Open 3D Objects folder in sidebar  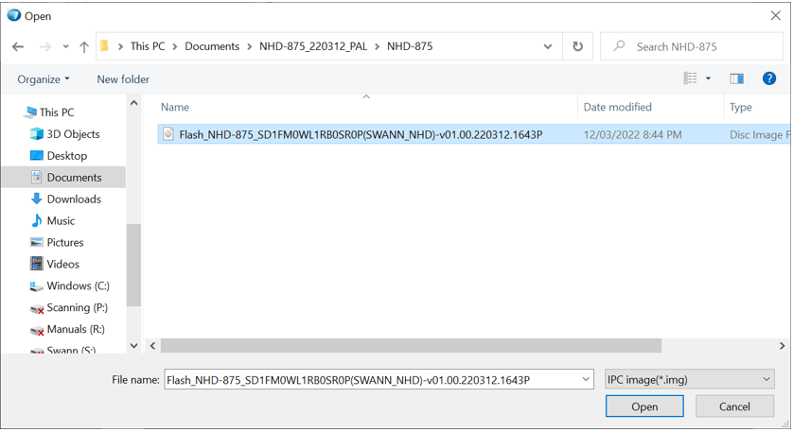73,134
